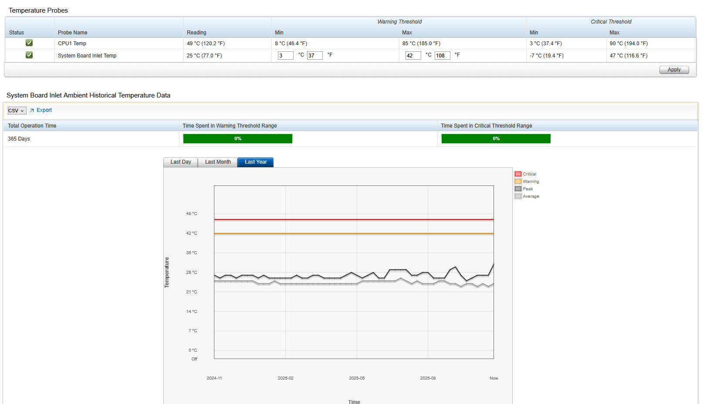Click the red Critical legend swatch
The image size is (703, 404).
pyautogui.click(x=518, y=174)
